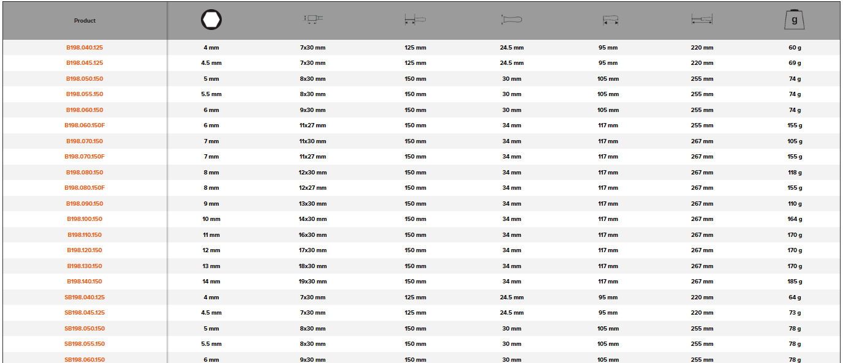
Task: Open product link B198.045.125
Action: click(85, 63)
